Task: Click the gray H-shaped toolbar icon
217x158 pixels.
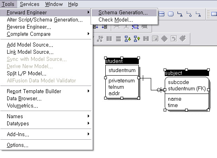Action: coord(146,39)
